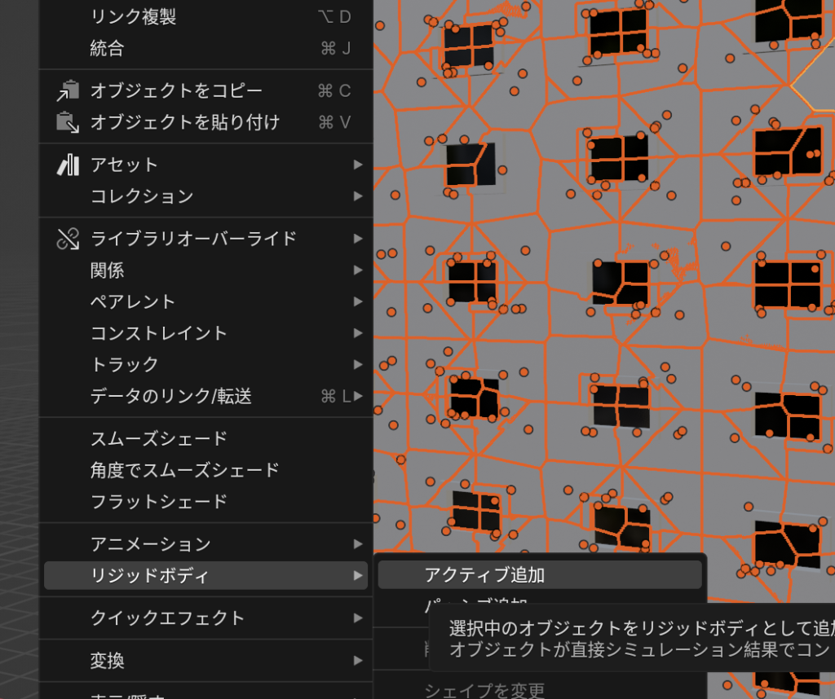
Task: Open the クイックエフェクト submenu
Action: pyautogui.click(x=167, y=618)
